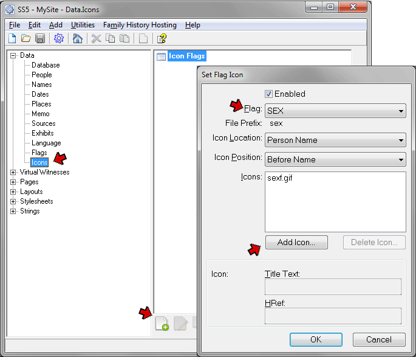416x357 pixels.
Task: Click the Home house toolbar icon
Action: click(78, 38)
